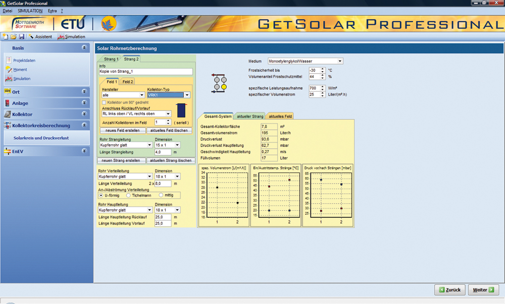
Task: Launch the Assistent wizard
Action: (40, 37)
